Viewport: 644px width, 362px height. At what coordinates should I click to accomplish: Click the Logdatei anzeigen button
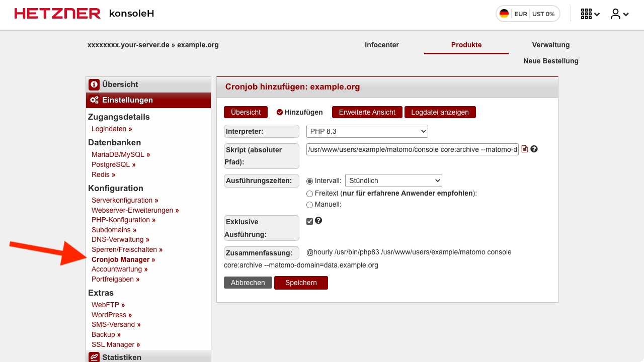(x=440, y=112)
